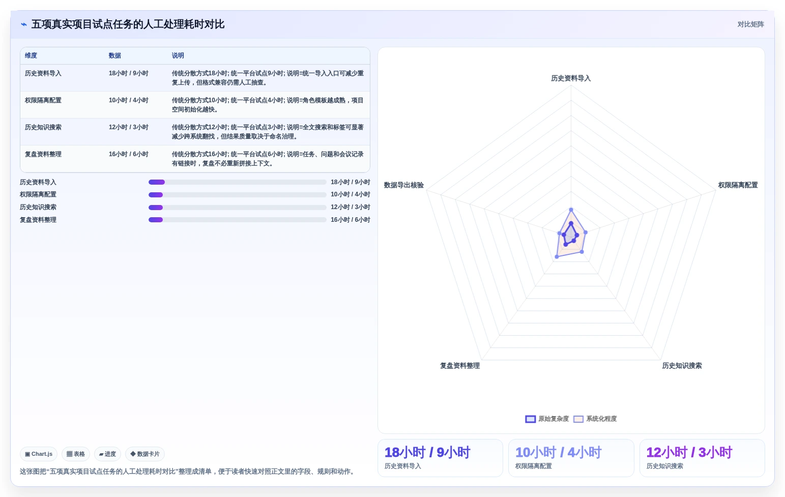Click progress list label 权限隔离配置

pos(38,194)
